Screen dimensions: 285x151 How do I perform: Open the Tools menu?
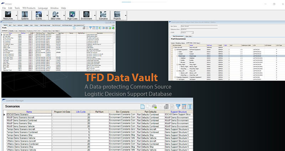coord(17,8)
